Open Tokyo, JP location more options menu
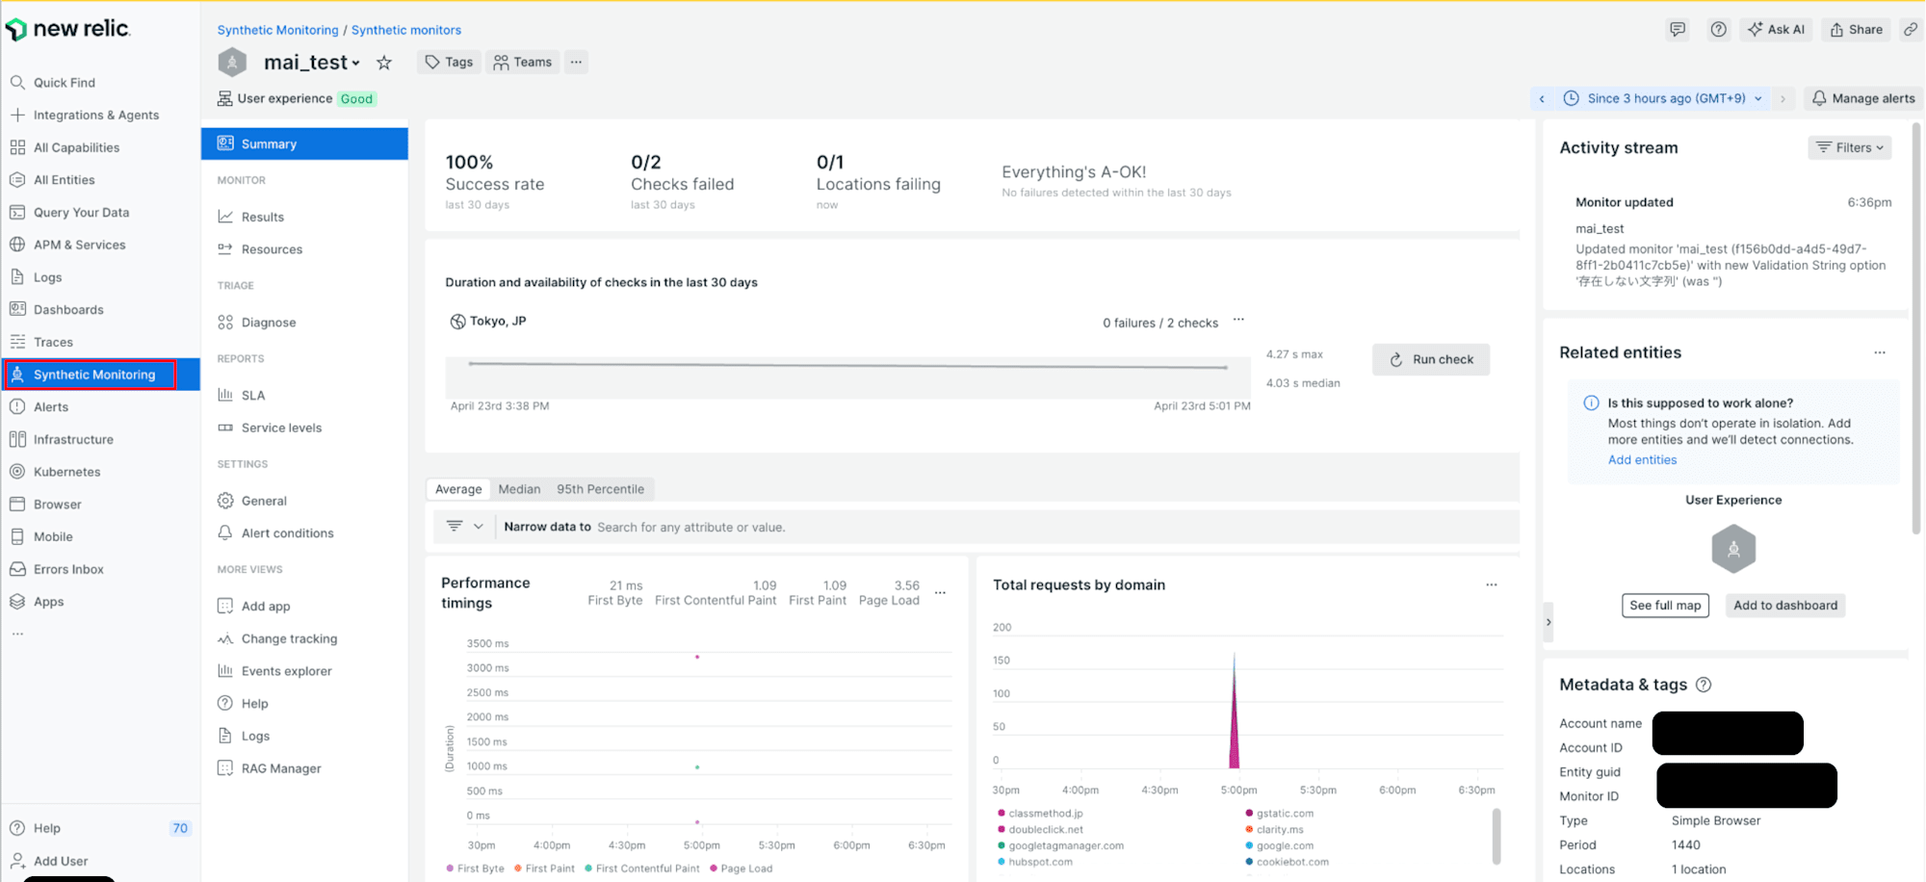 pos(1238,320)
